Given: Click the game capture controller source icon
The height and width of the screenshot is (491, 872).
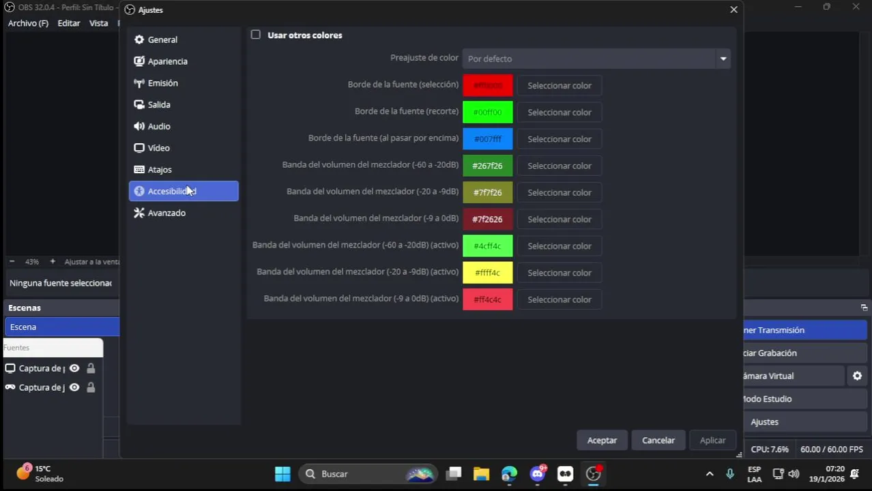Looking at the screenshot, I should 10,387.
